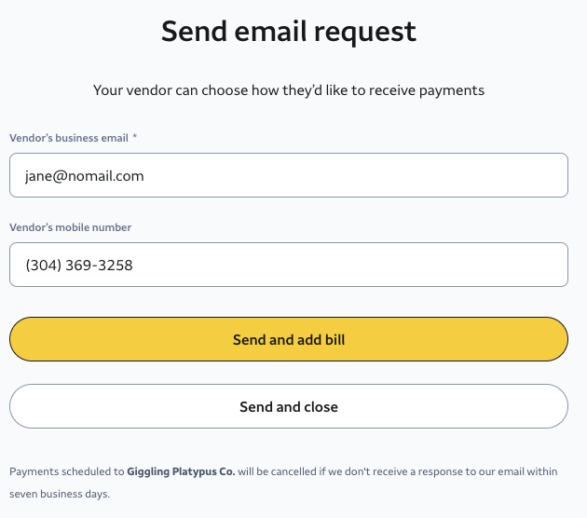Focus the Vendor's business email field
The image size is (587, 518).
(373, 175)
